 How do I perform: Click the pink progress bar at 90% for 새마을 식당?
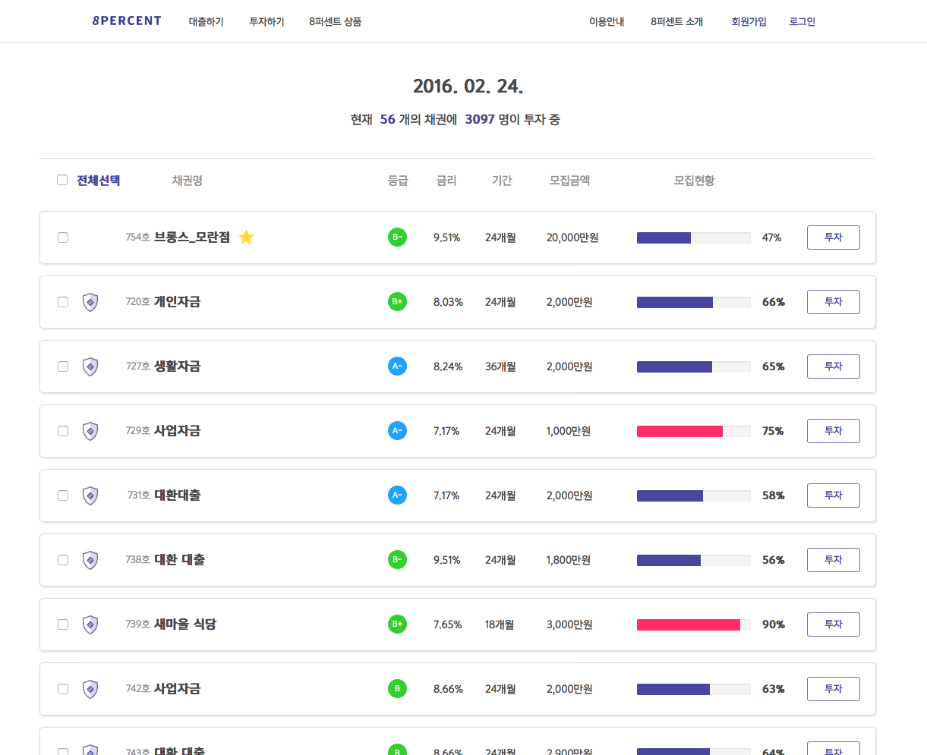687,624
